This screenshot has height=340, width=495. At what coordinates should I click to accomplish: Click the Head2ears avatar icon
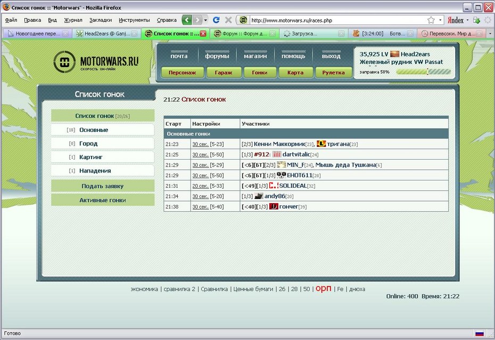click(394, 54)
